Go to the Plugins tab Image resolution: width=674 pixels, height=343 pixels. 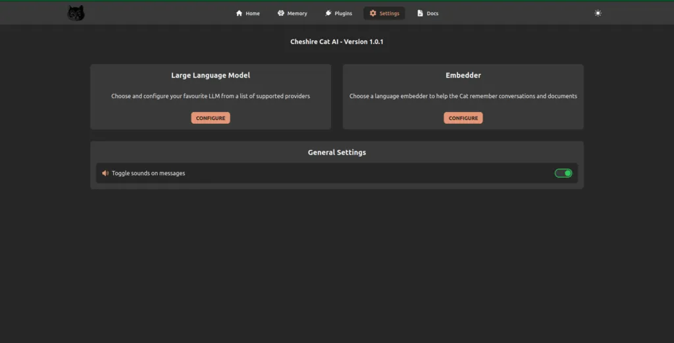339,13
